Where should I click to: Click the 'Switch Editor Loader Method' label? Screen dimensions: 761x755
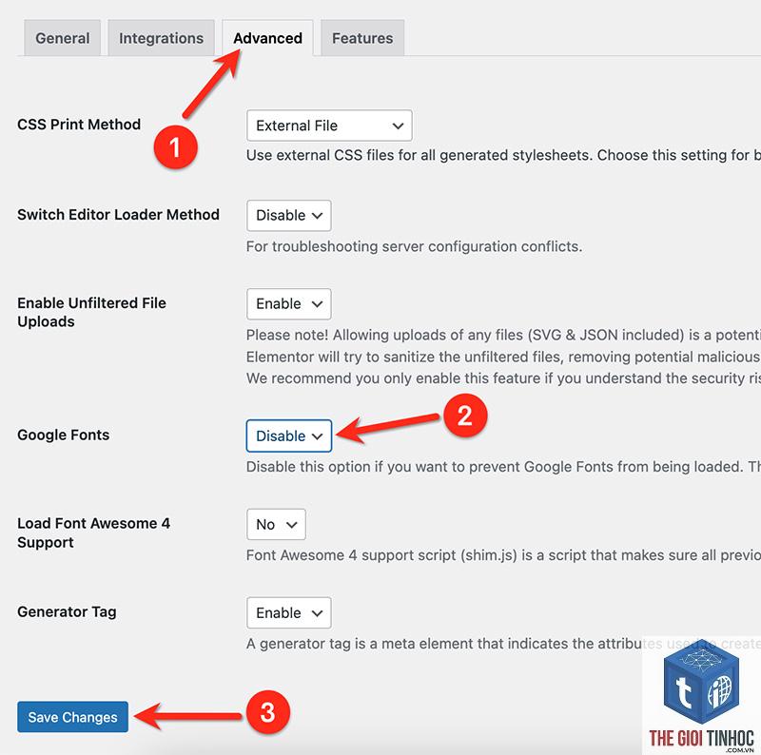(x=118, y=215)
